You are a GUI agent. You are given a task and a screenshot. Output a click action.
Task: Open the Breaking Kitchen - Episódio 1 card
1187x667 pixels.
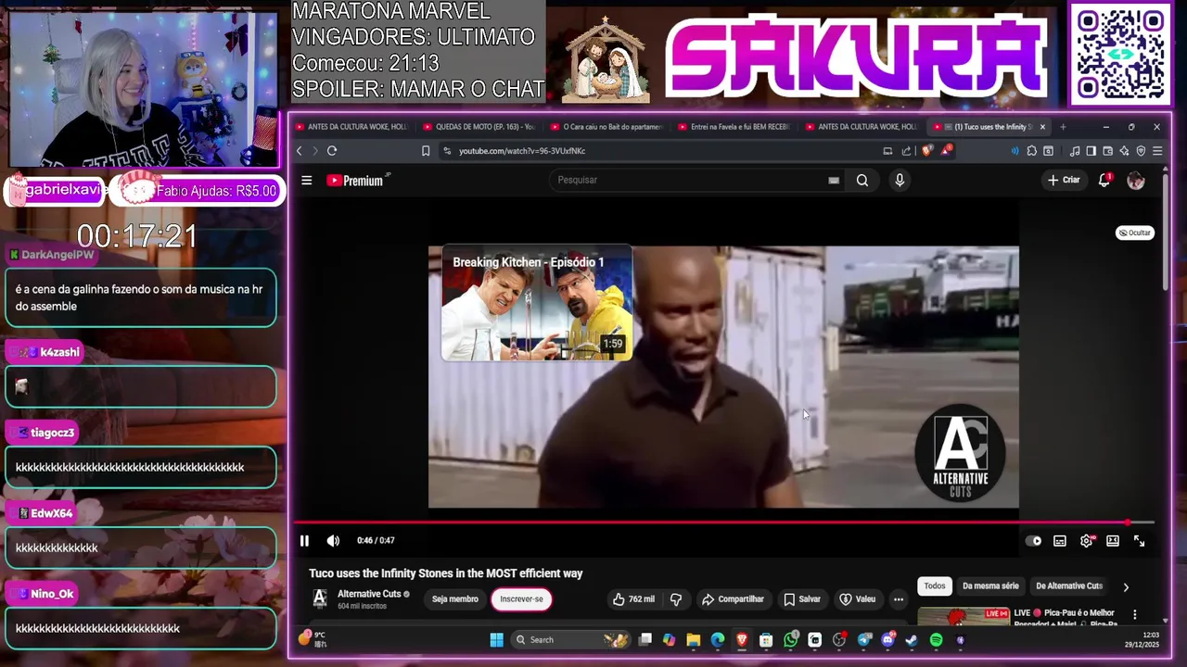(537, 303)
